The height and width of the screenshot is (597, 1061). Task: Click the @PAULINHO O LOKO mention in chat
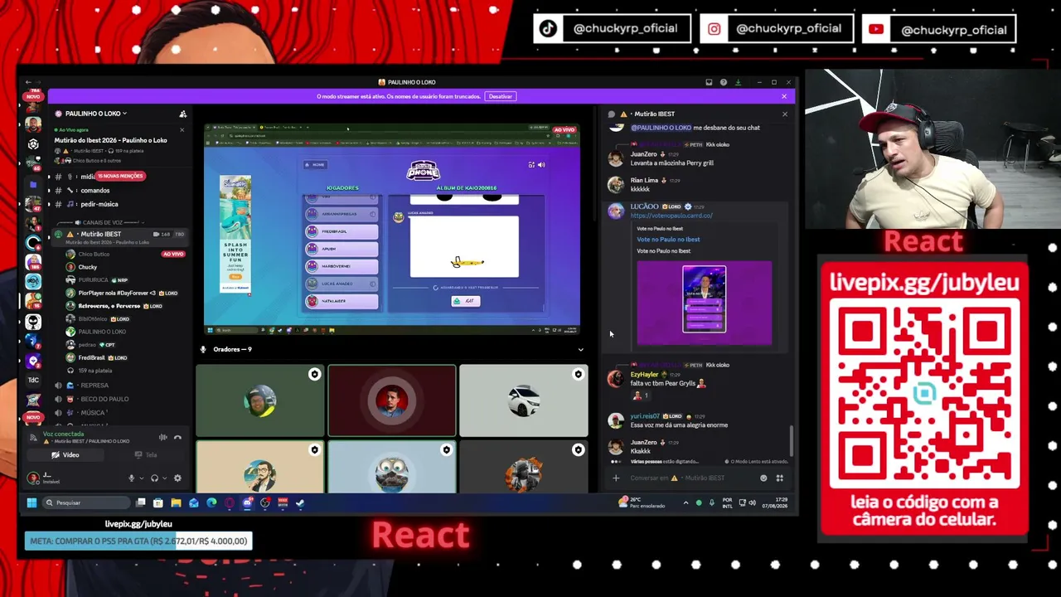pyautogui.click(x=661, y=128)
